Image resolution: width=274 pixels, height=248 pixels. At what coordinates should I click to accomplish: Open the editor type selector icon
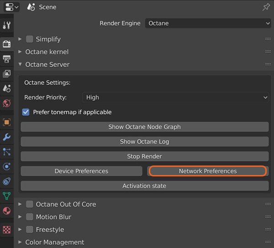[11, 7]
